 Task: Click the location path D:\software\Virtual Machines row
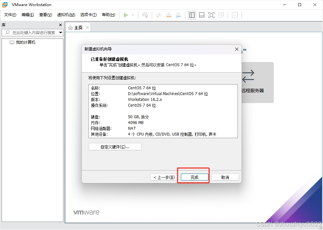163,94
